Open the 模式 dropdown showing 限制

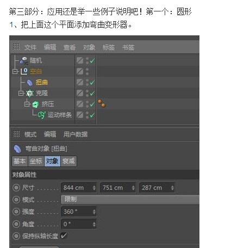click(x=130, y=200)
